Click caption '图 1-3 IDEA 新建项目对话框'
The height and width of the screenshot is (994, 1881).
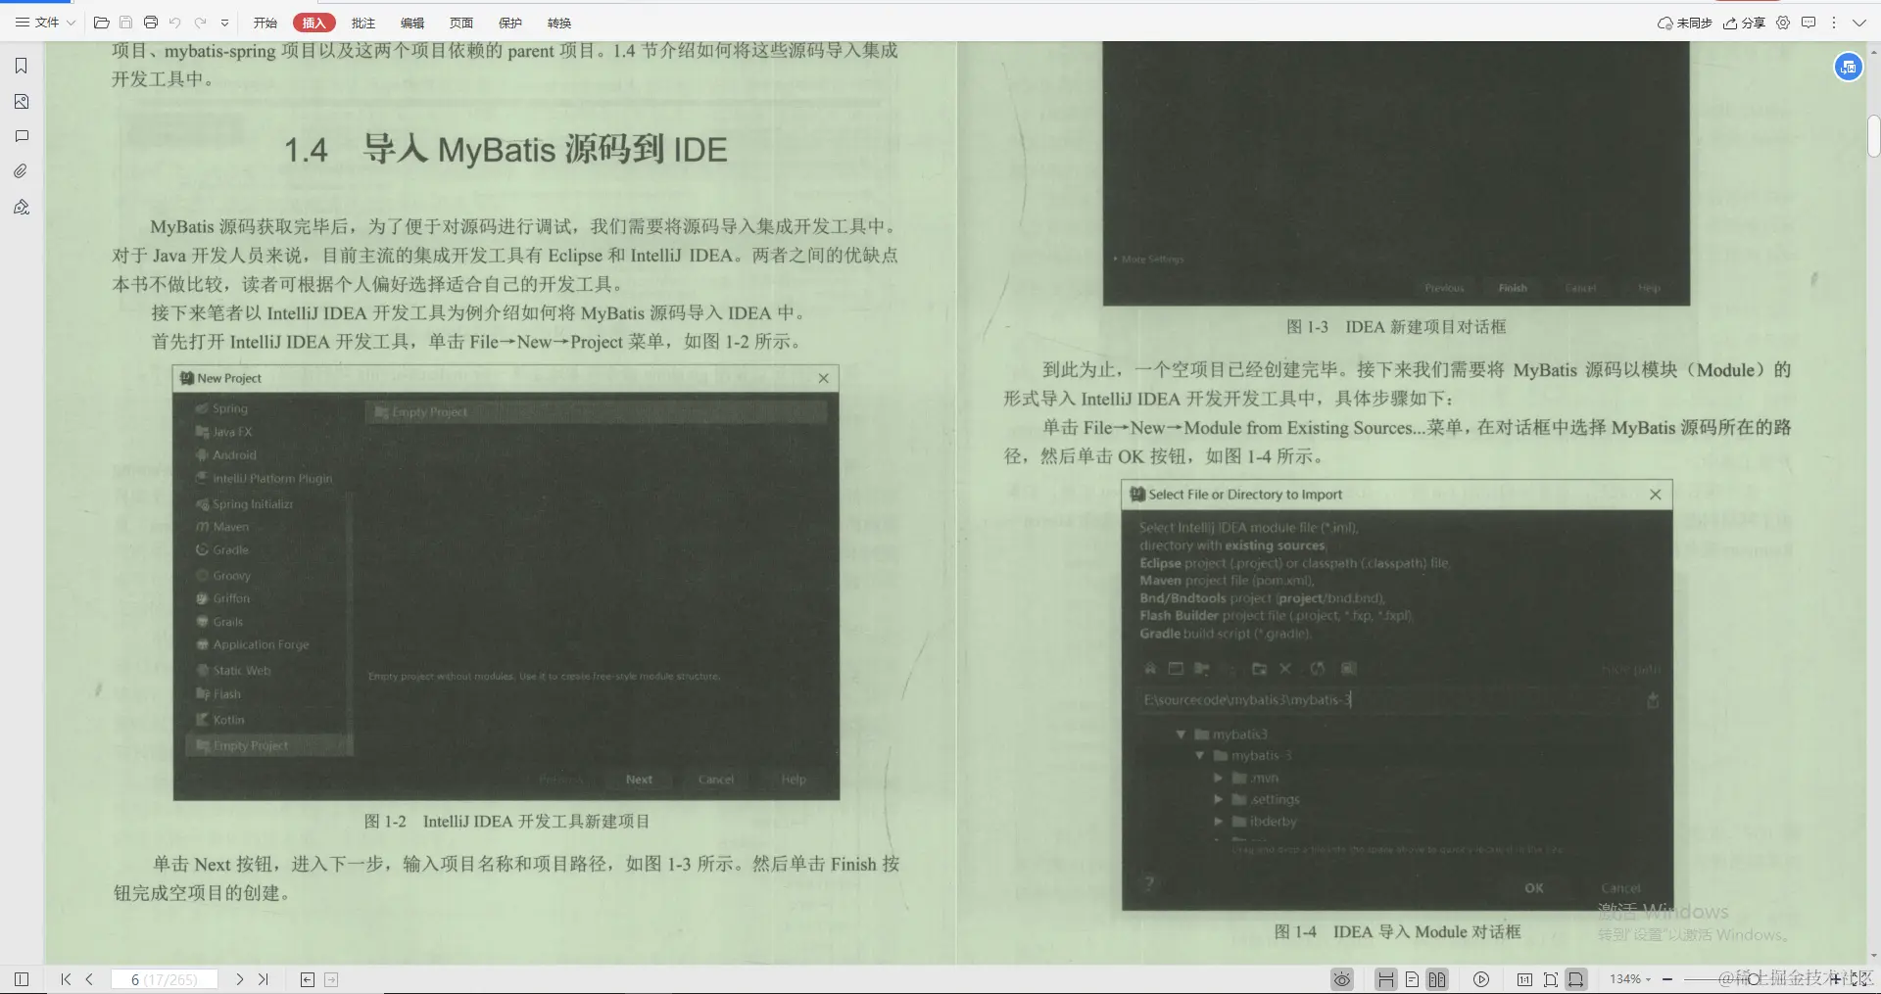pyautogui.click(x=1396, y=327)
